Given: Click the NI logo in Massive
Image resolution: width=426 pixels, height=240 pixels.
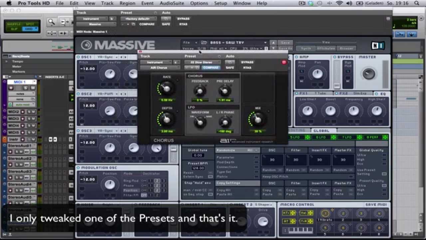Looking at the screenshot, I should [x=378, y=45].
